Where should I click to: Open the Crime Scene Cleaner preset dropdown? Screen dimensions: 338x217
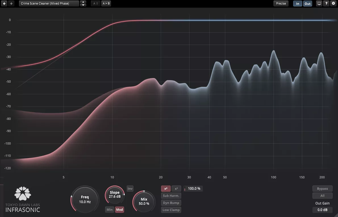[x=49, y=3]
